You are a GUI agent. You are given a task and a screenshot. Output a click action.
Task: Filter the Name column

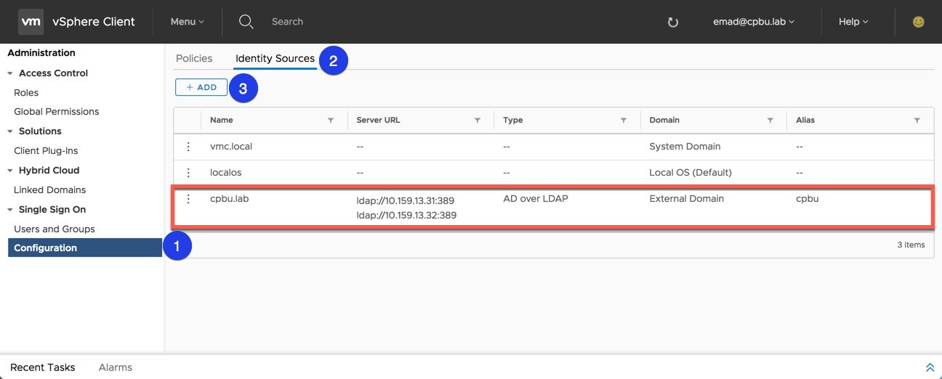click(x=331, y=121)
